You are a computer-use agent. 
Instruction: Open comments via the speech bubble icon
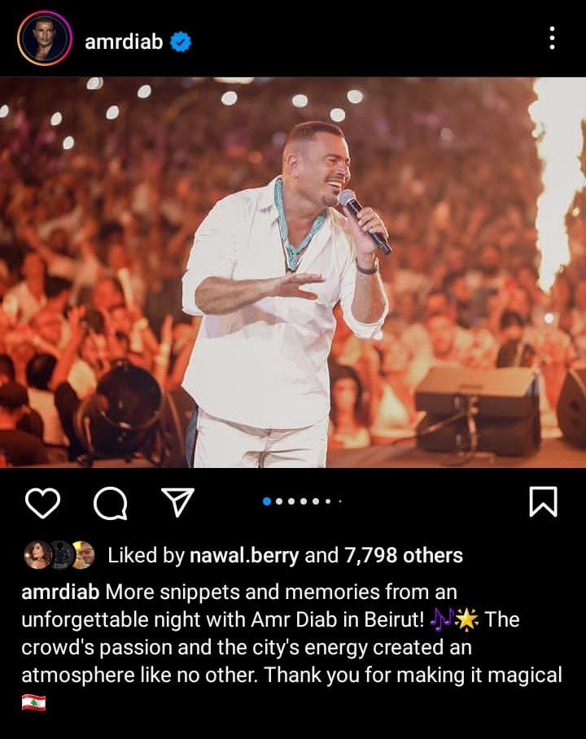click(x=111, y=503)
